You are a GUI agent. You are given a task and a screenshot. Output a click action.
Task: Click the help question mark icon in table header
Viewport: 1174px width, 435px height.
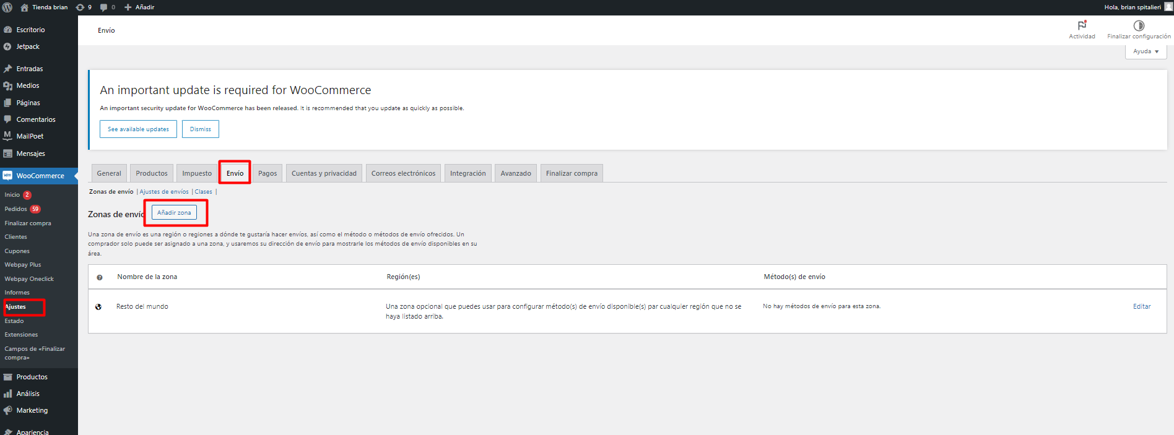tap(99, 277)
